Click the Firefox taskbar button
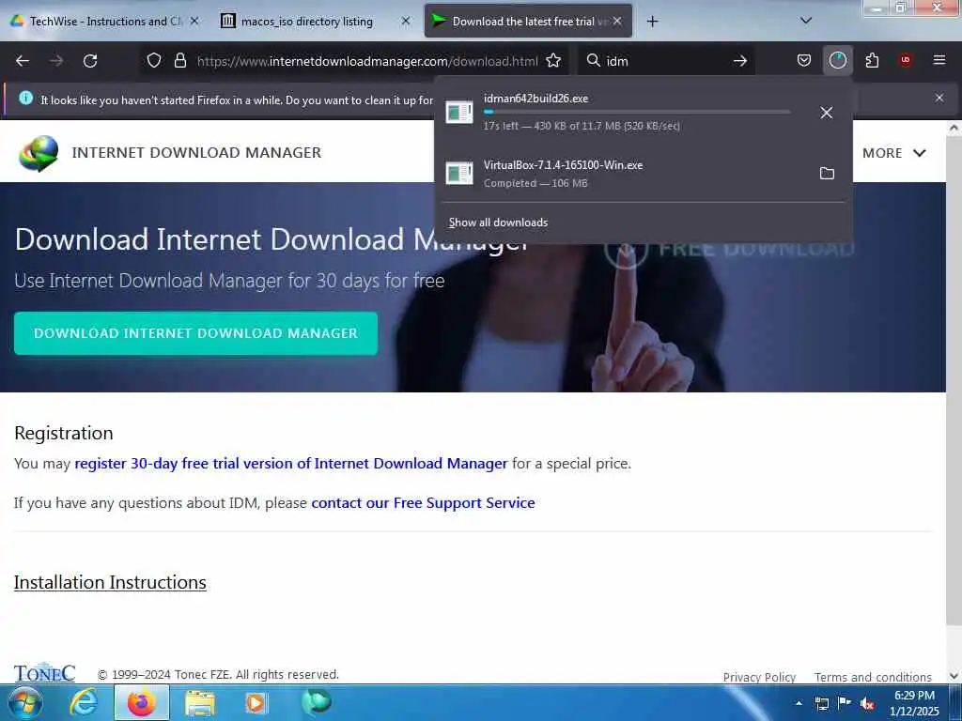This screenshot has width=962, height=721. (x=142, y=703)
